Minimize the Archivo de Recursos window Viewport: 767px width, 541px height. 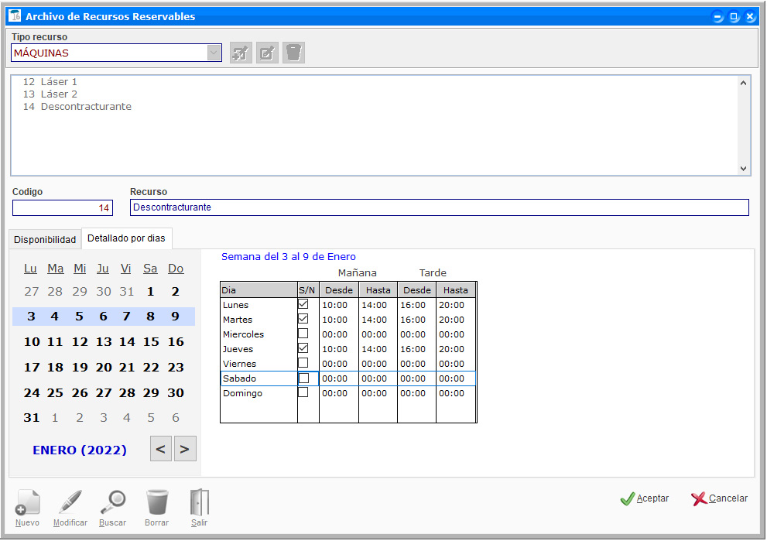717,16
